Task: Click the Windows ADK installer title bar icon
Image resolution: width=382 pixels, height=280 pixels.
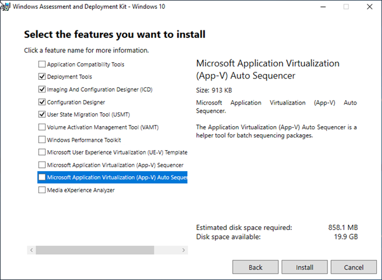Action: pyautogui.click(x=5, y=6)
